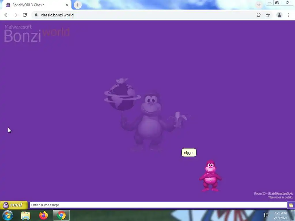Click Show desktop strip on taskbar
The image size is (295, 221).
[293, 215]
